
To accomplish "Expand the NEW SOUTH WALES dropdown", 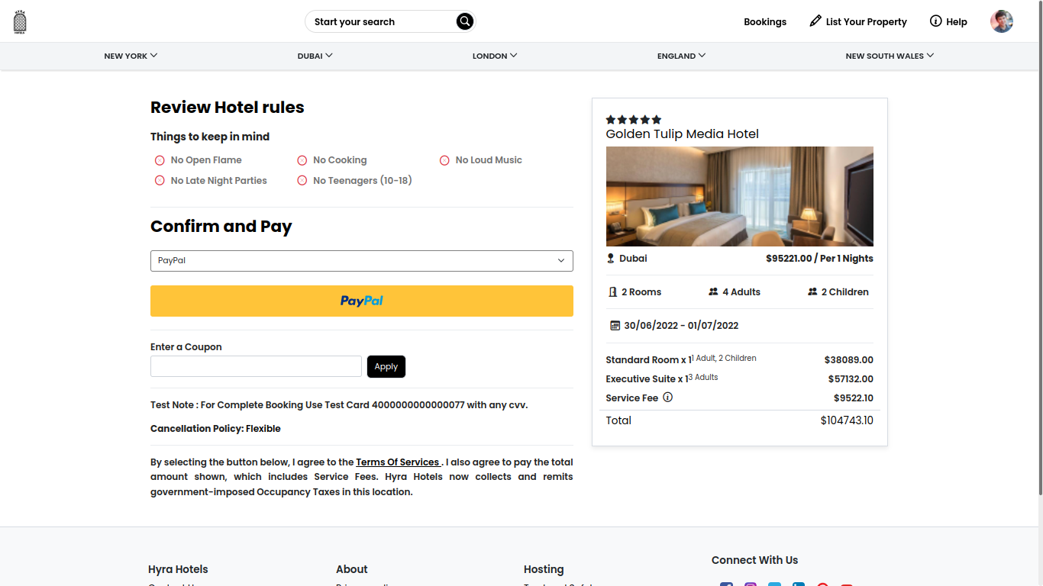I will pos(889,55).
